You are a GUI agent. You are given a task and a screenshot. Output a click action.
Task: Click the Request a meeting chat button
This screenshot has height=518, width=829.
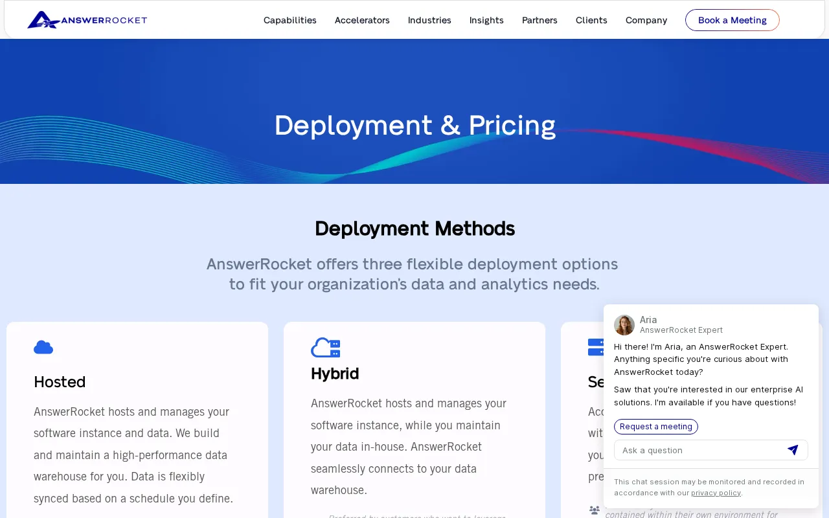coord(656,427)
